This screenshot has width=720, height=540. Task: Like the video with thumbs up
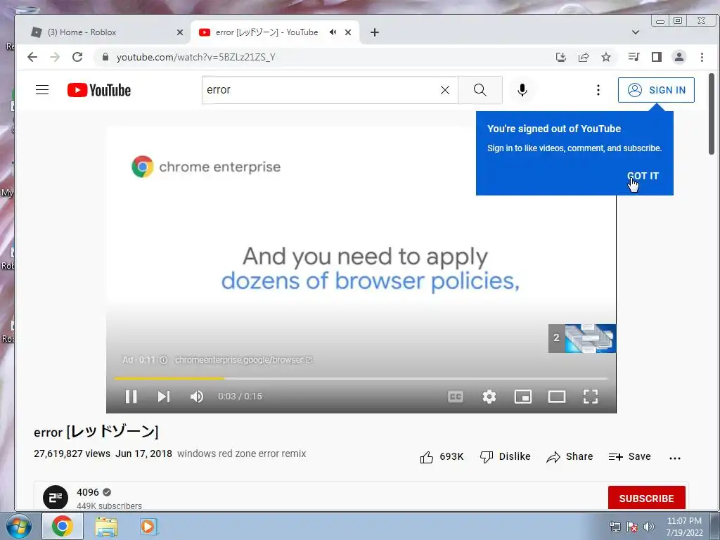(442, 456)
